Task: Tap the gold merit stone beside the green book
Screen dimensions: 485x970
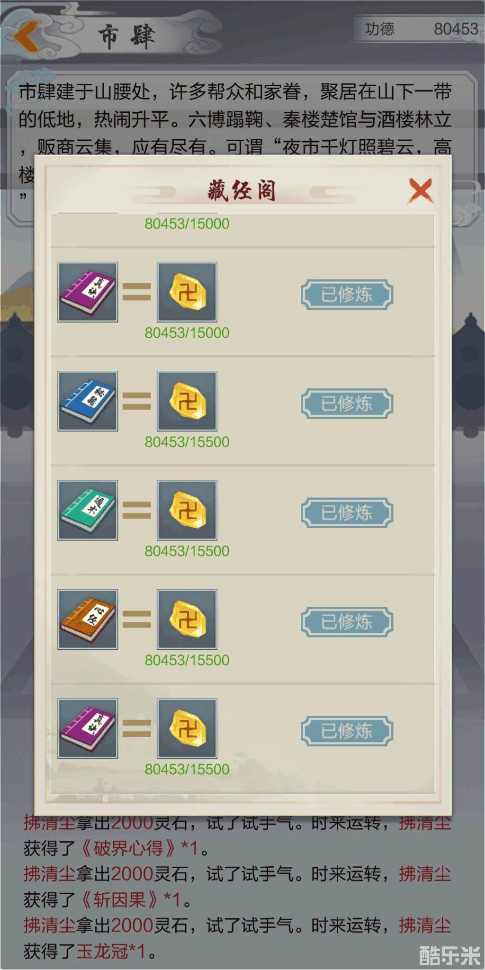Action: (187, 510)
